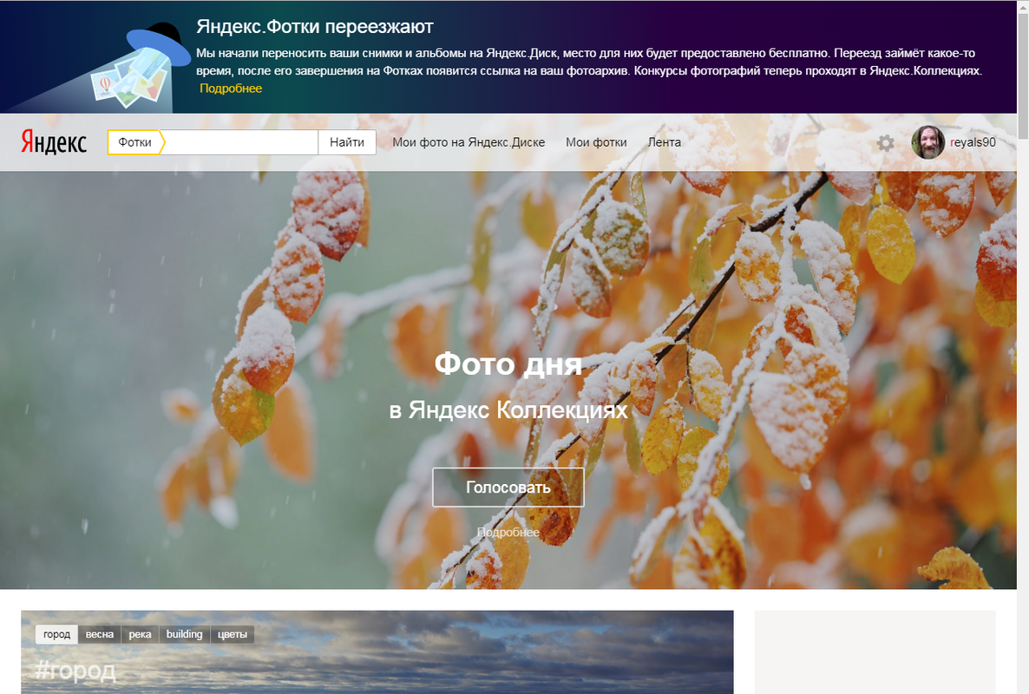The image size is (1029, 694).
Task: Click the Яндекс logo
Action: 54,141
